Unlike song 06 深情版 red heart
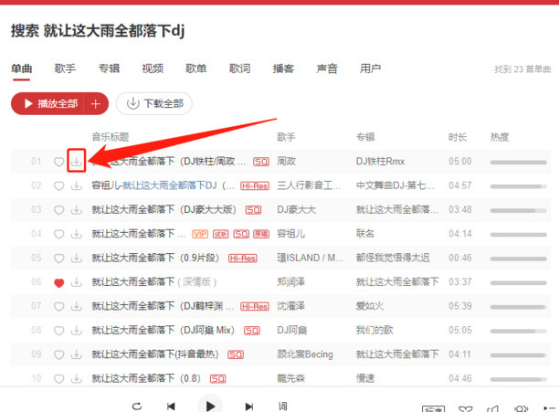The width and height of the screenshot is (559, 412). tap(58, 282)
